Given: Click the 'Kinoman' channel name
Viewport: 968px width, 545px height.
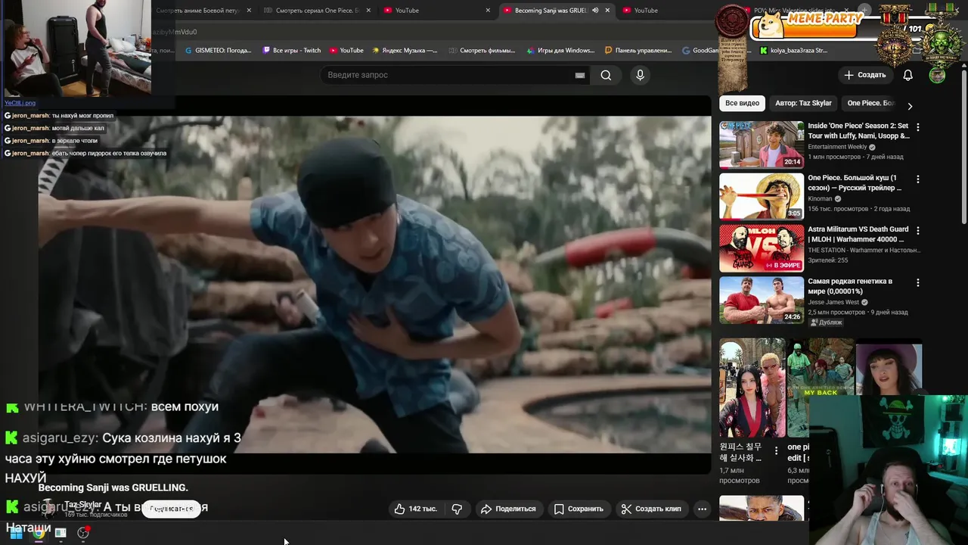Looking at the screenshot, I should click(x=820, y=198).
